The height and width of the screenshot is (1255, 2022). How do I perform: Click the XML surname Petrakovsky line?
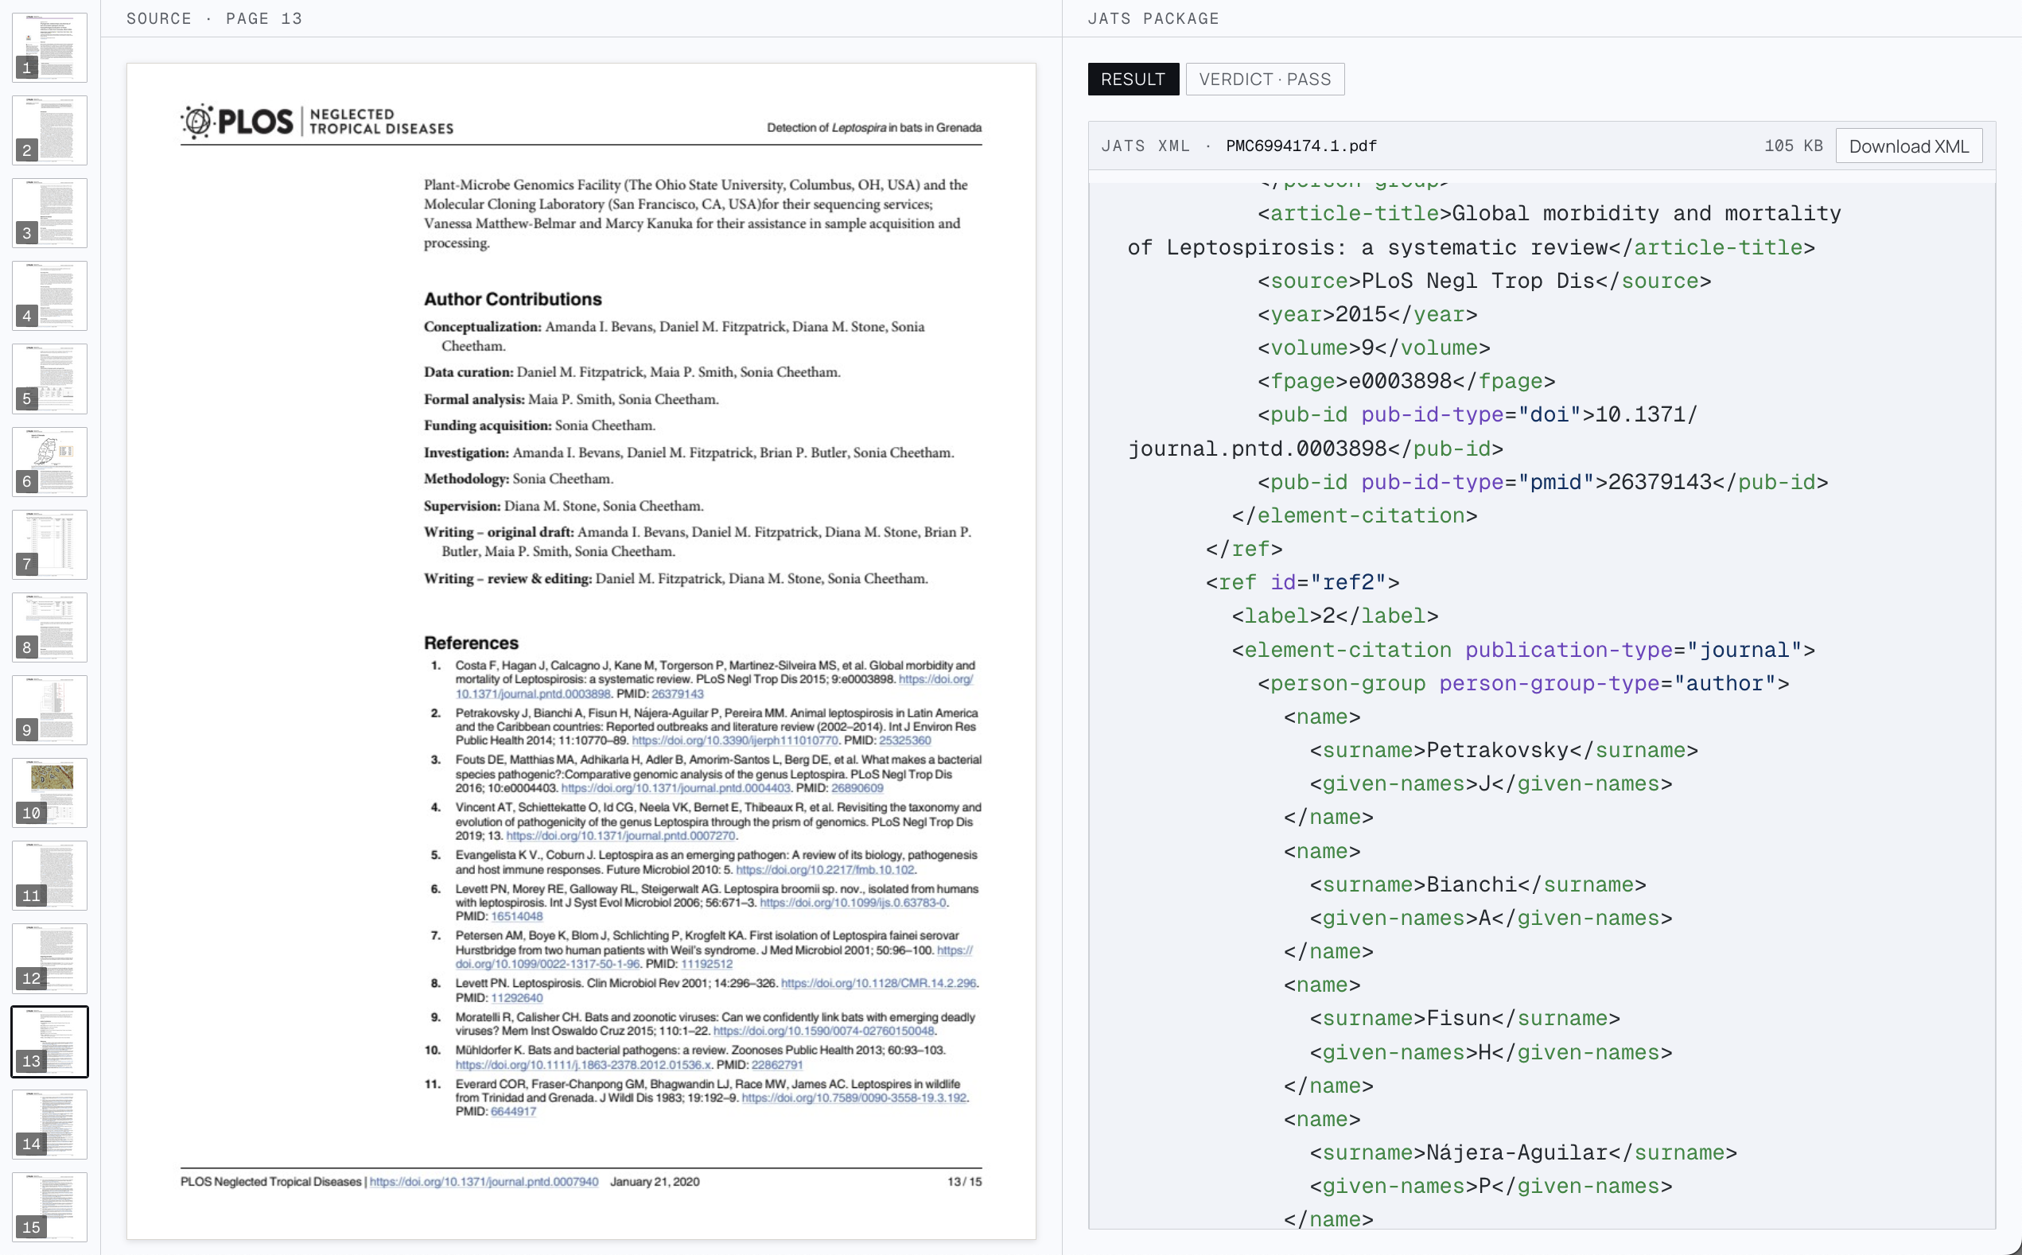(1503, 749)
